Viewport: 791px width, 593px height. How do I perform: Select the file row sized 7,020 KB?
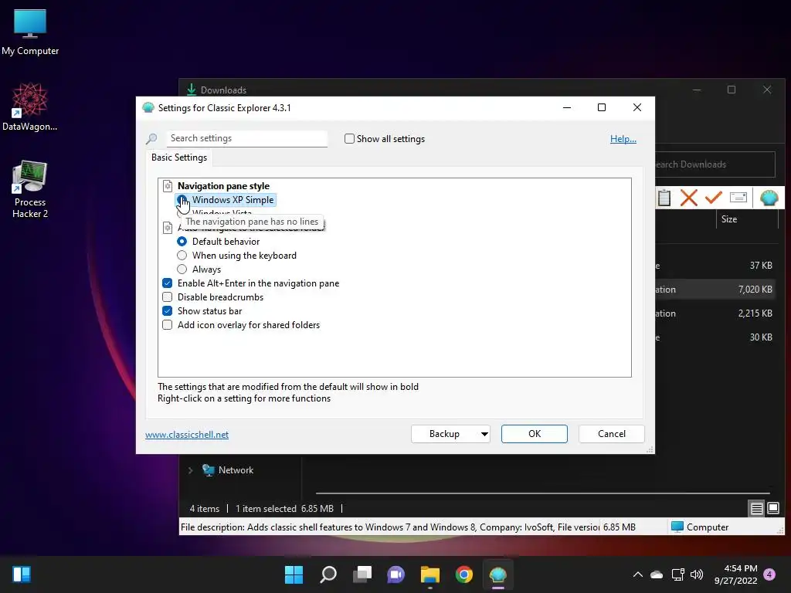(x=715, y=290)
